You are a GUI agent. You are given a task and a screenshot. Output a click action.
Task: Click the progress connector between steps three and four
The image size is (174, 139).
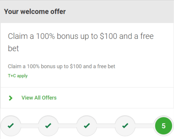pos(106,126)
